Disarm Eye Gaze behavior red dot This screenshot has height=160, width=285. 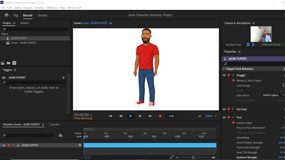(229, 109)
